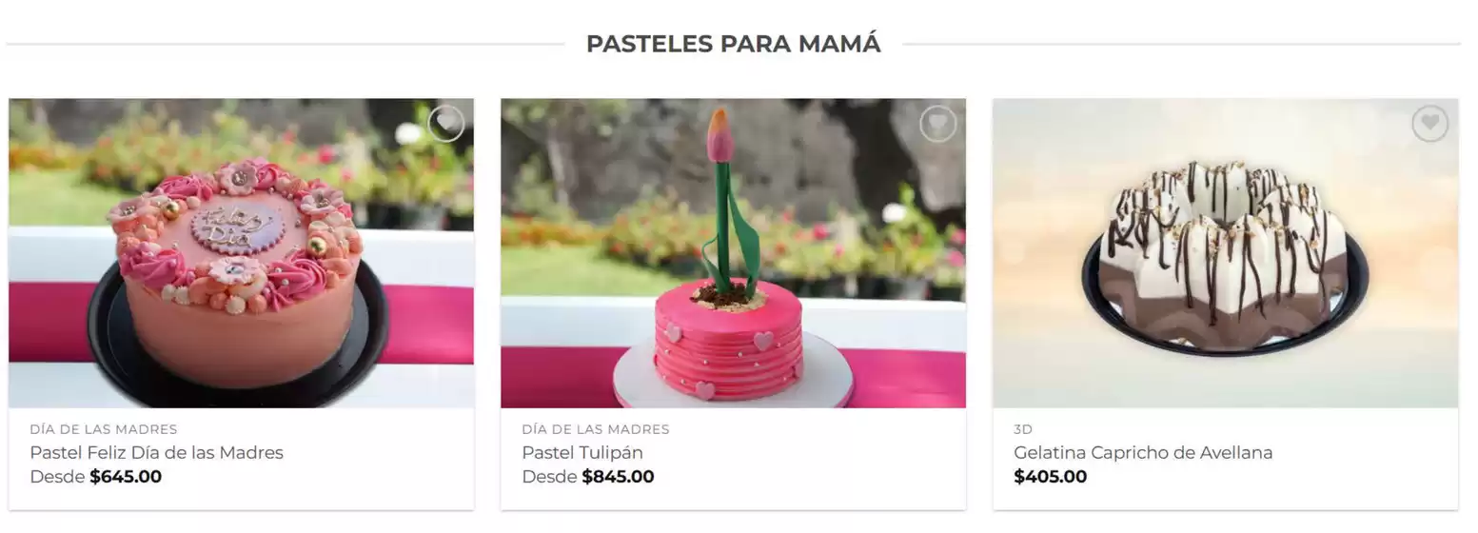
Task: View the tulip cake product photo
Action: click(x=733, y=253)
